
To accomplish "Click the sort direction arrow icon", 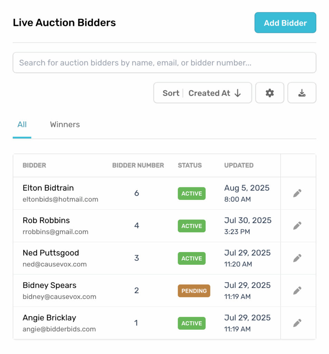I will coord(238,93).
